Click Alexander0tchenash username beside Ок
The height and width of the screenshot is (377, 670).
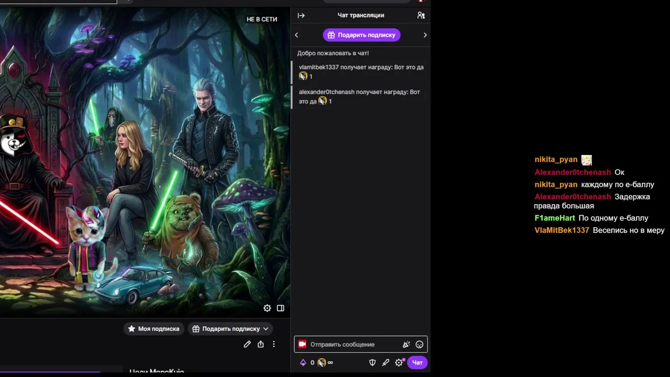pos(573,172)
